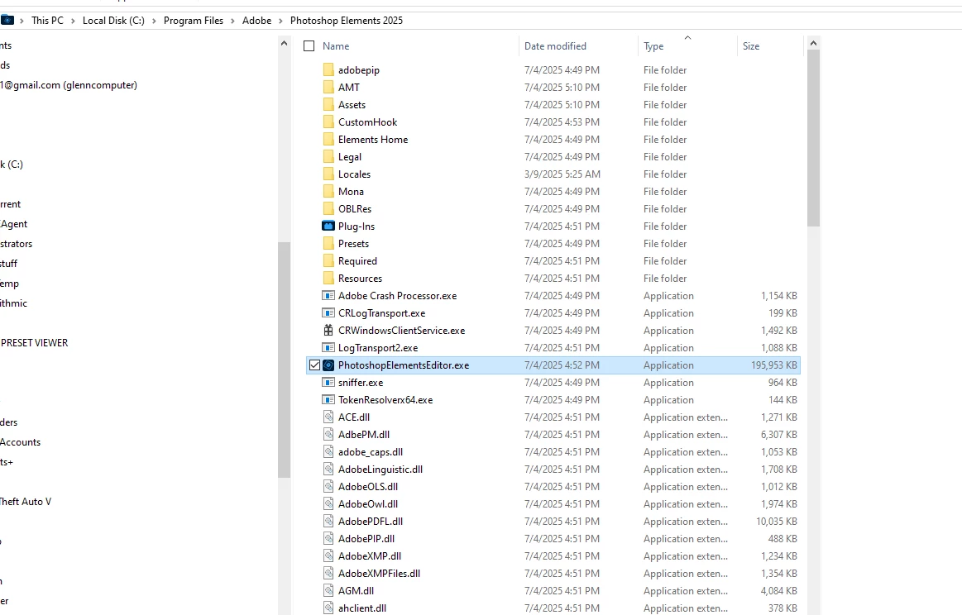962x615 pixels.
Task: Expand the This PC breadcrumb chevron
Action: [74, 21]
